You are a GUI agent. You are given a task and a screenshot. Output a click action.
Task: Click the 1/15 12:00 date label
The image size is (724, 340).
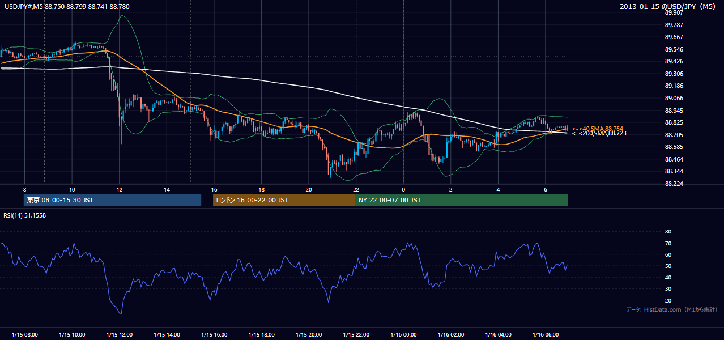[119, 335]
